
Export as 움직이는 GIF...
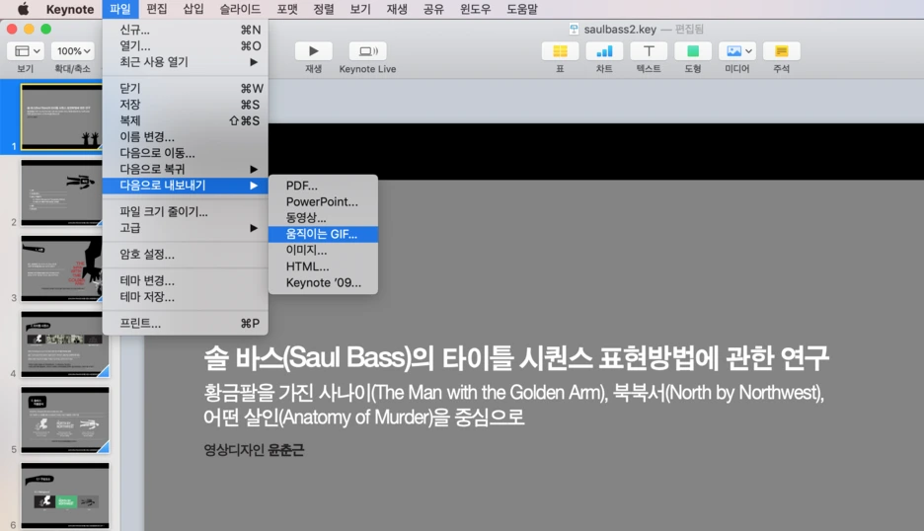click(323, 234)
